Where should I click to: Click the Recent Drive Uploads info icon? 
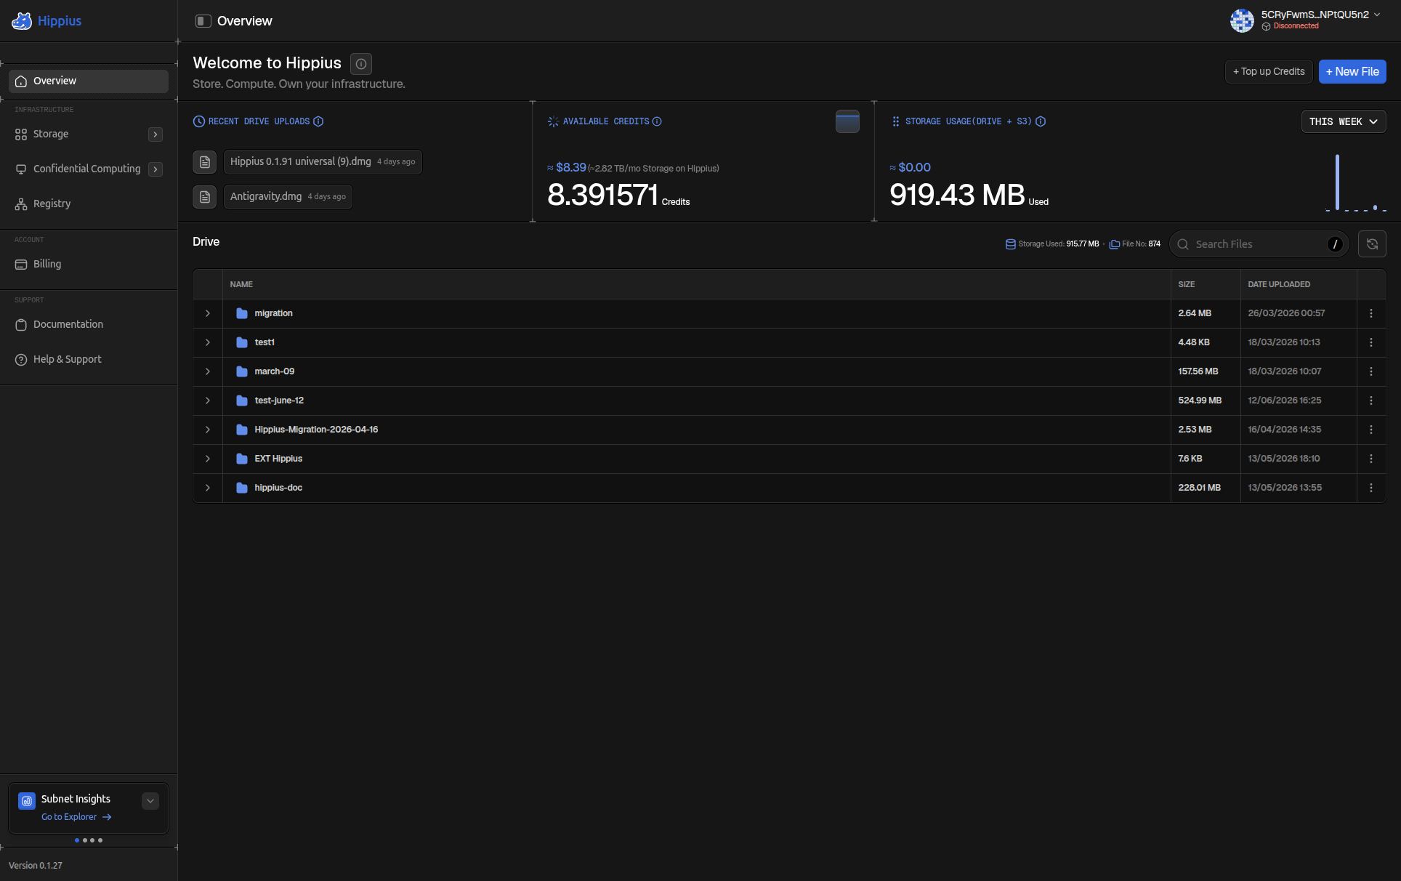pyautogui.click(x=318, y=121)
